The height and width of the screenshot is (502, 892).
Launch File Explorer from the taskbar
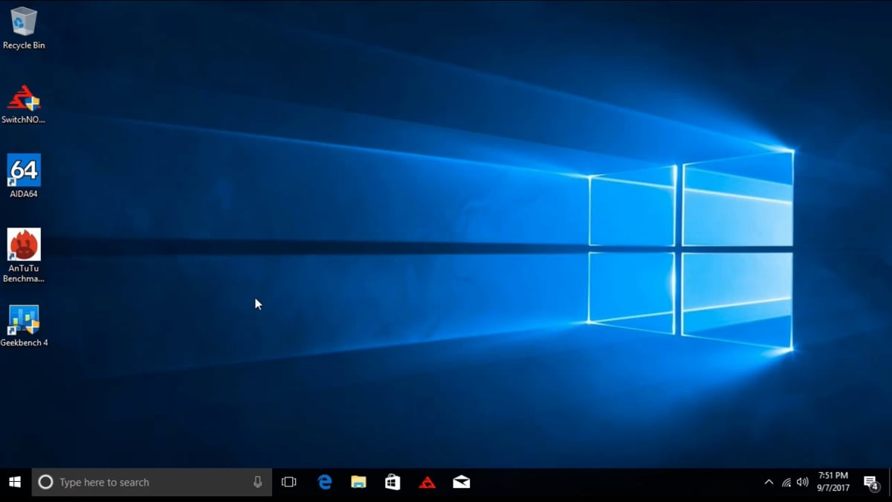pyautogui.click(x=359, y=482)
